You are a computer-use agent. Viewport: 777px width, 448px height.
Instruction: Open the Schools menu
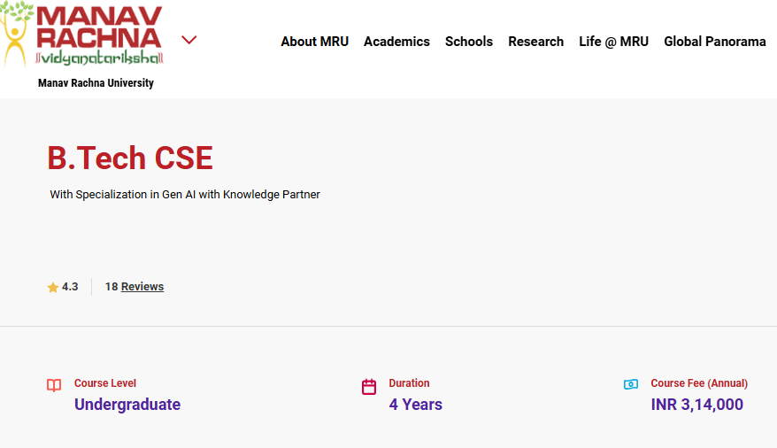(469, 42)
